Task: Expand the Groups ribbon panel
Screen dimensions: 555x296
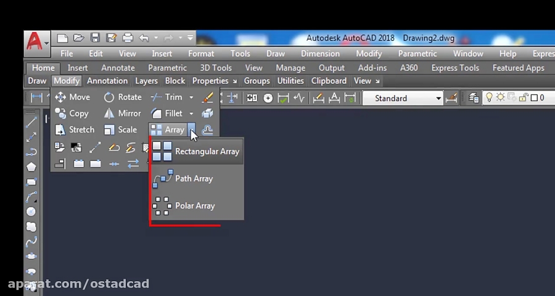Action: pos(257,81)
